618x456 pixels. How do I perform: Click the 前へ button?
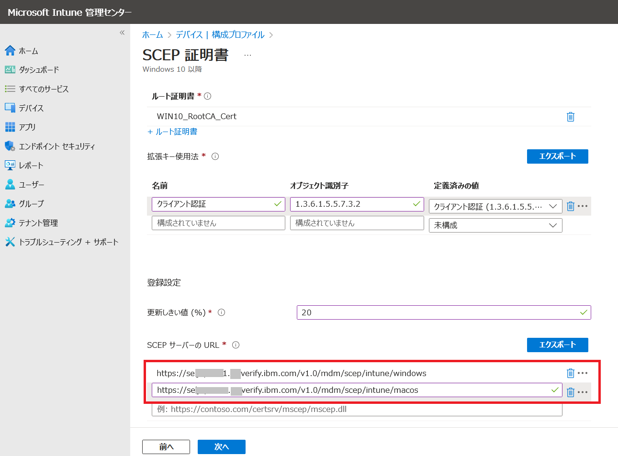(x=166, y=447)
